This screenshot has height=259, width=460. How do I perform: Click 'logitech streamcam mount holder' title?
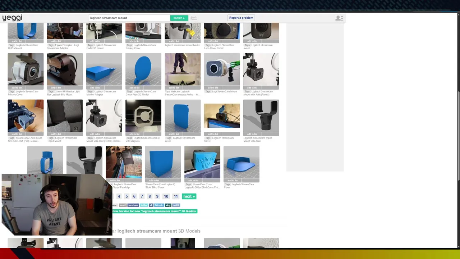[x=182, y=45]
